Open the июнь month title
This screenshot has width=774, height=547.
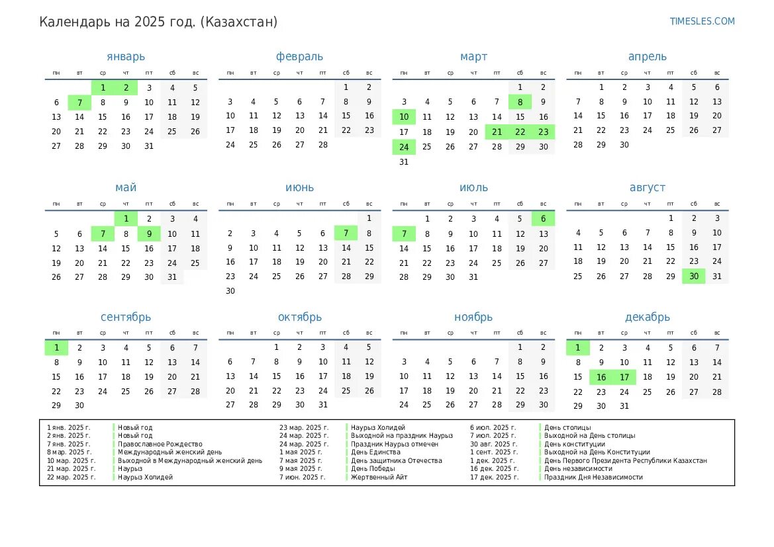(x=299, y=188)
